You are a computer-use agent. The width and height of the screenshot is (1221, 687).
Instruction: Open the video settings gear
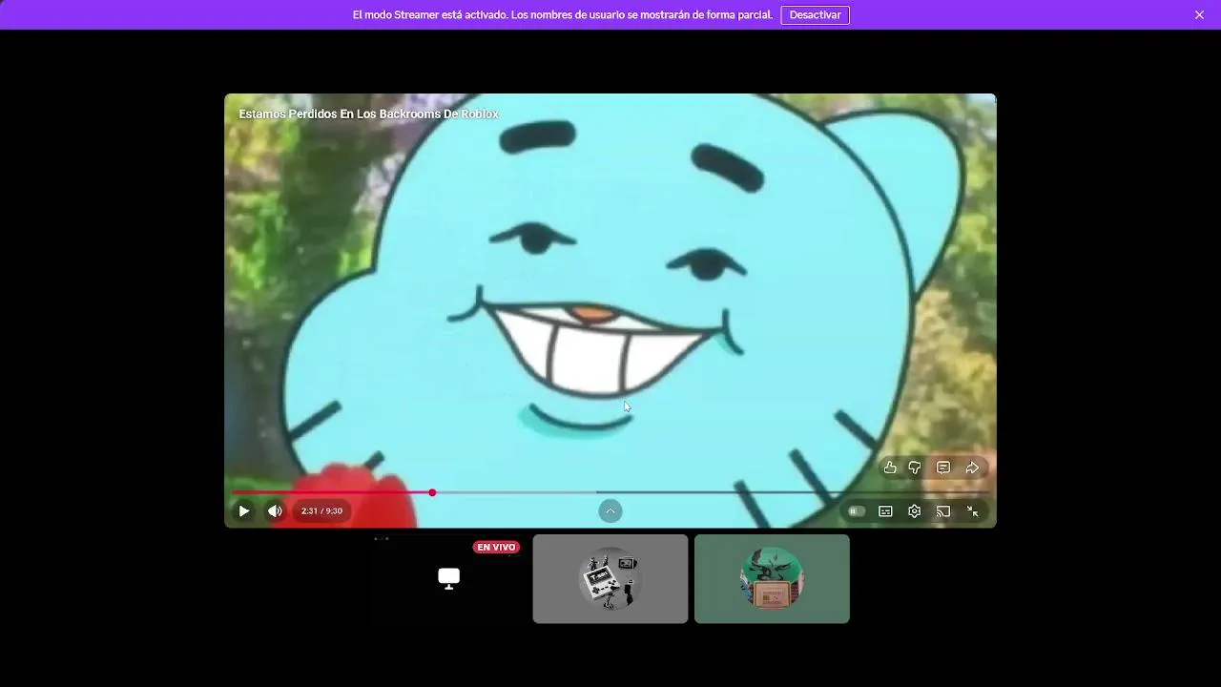(x=914, y=511)
